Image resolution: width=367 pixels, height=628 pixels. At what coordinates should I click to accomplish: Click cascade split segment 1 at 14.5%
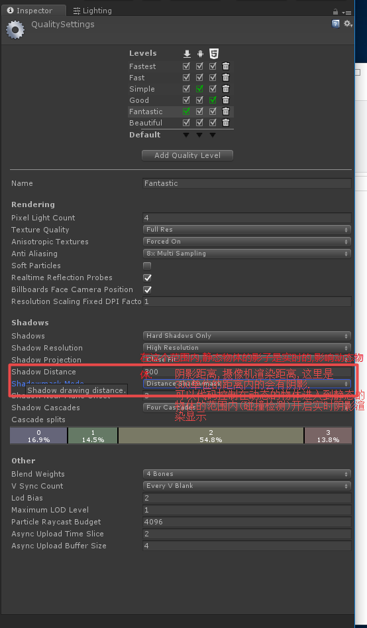93,435
